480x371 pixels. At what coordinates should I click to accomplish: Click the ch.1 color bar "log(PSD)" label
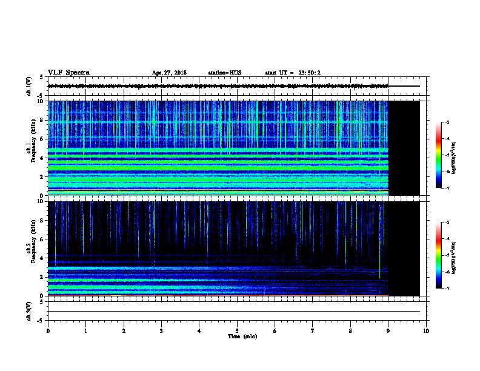(x=454, y=158)
